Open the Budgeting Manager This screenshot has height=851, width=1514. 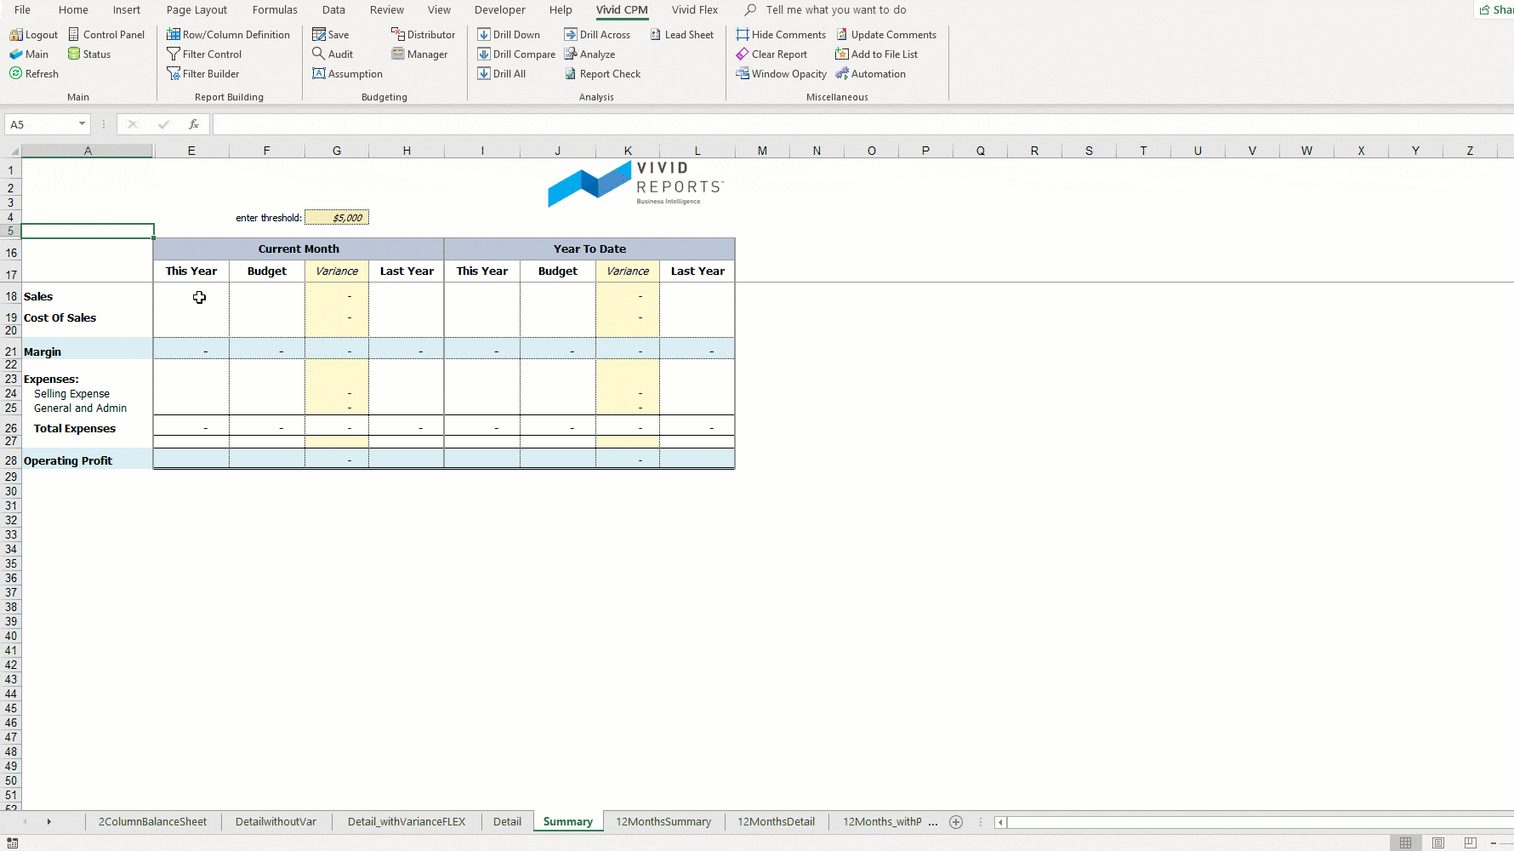click(419, 54)
